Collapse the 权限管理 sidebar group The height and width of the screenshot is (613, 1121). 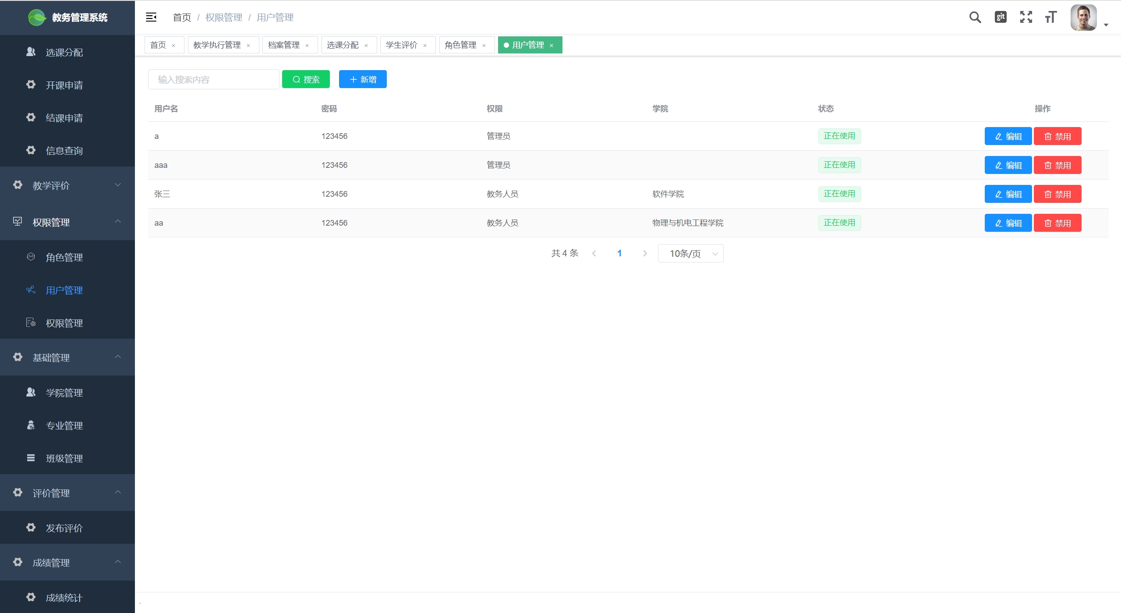click(67, 222)
